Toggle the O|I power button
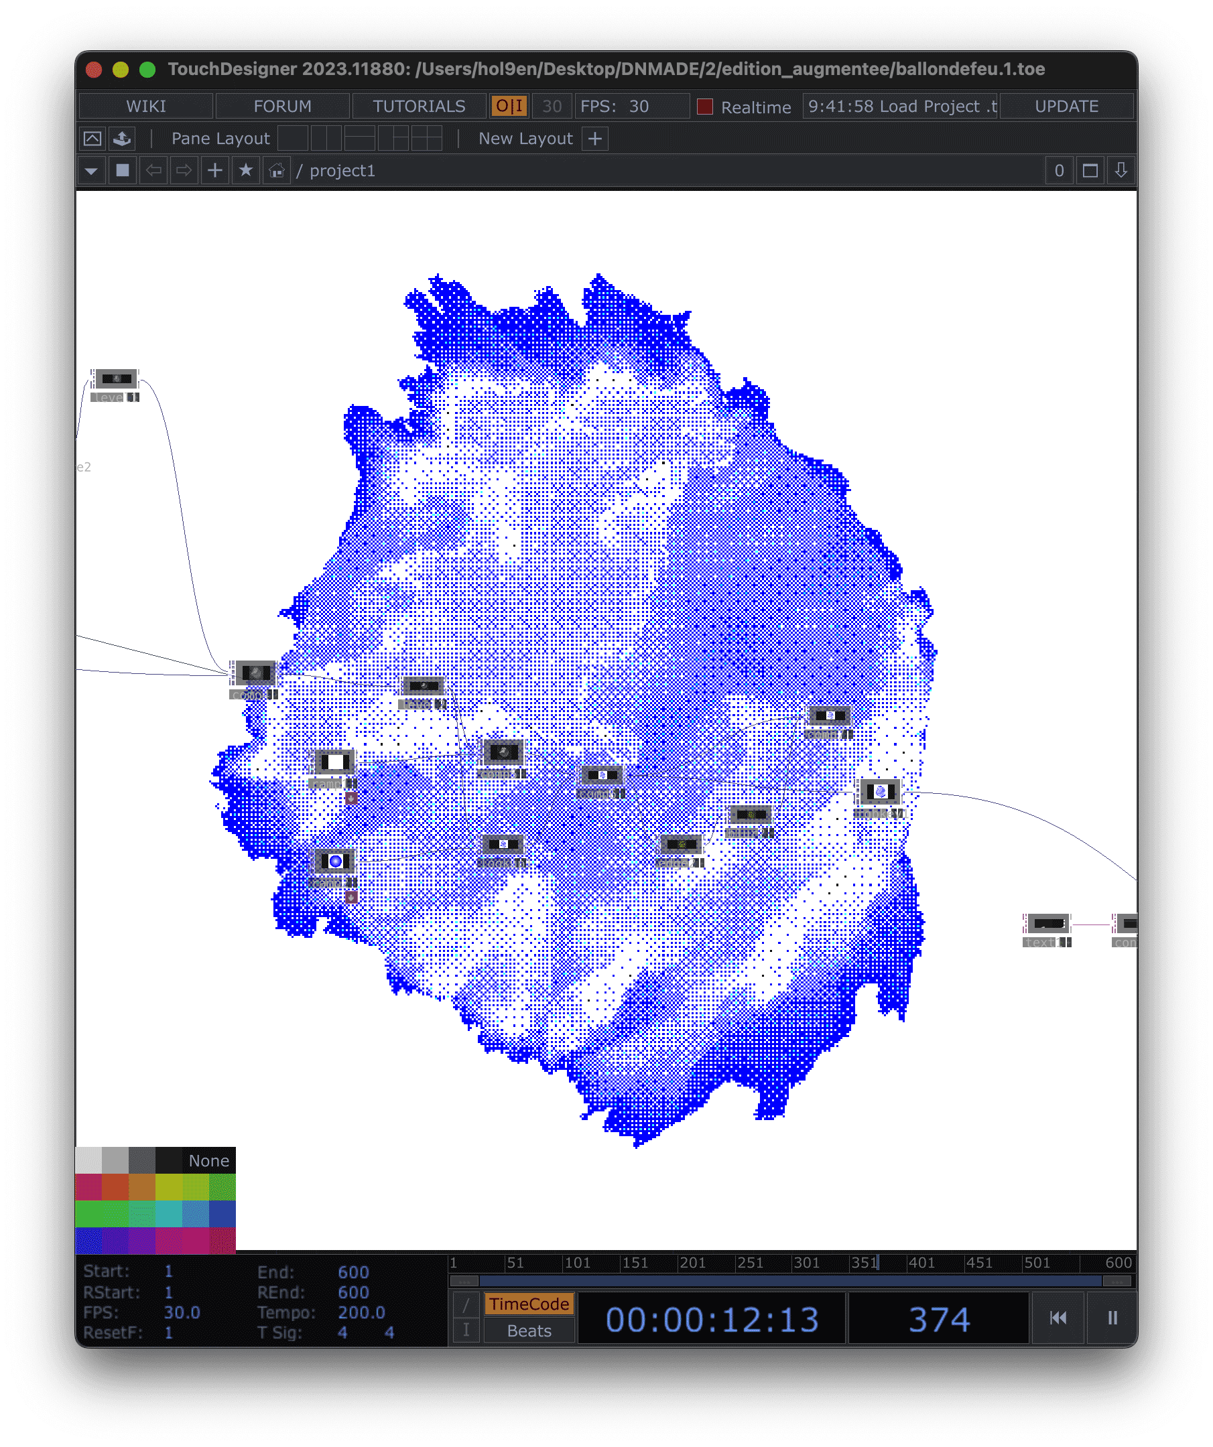The height and width of the screenshot is (1447, 1213). [x=509, y=106]
